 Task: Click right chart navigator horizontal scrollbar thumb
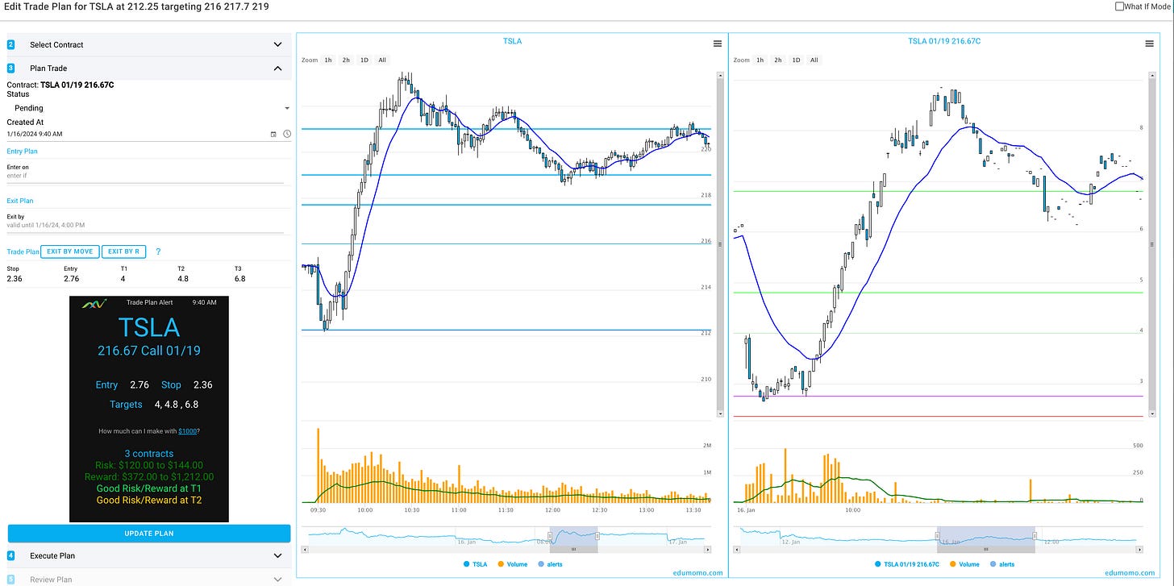pos(986,549)
